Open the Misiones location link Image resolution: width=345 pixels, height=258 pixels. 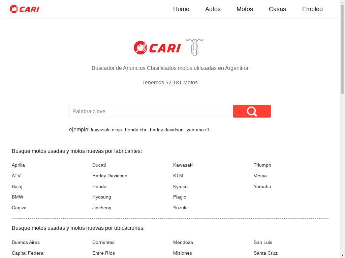(x=183, y=253)
